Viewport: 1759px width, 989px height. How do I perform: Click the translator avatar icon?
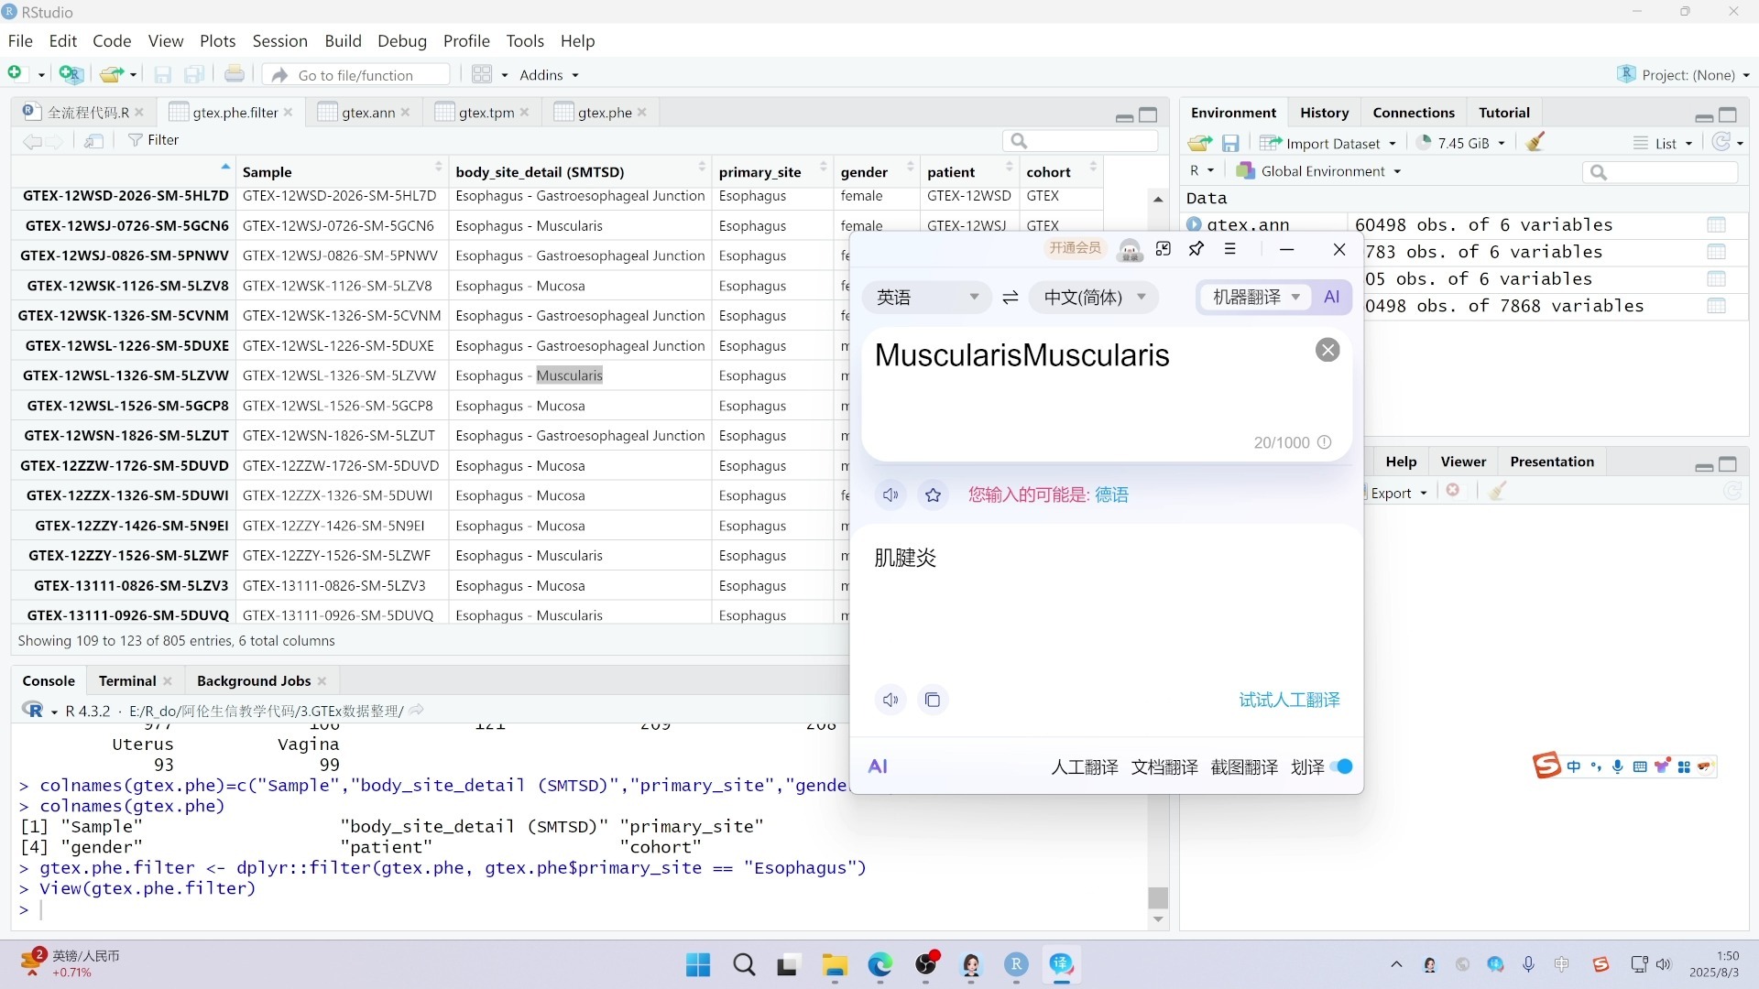pos(1131,249)
